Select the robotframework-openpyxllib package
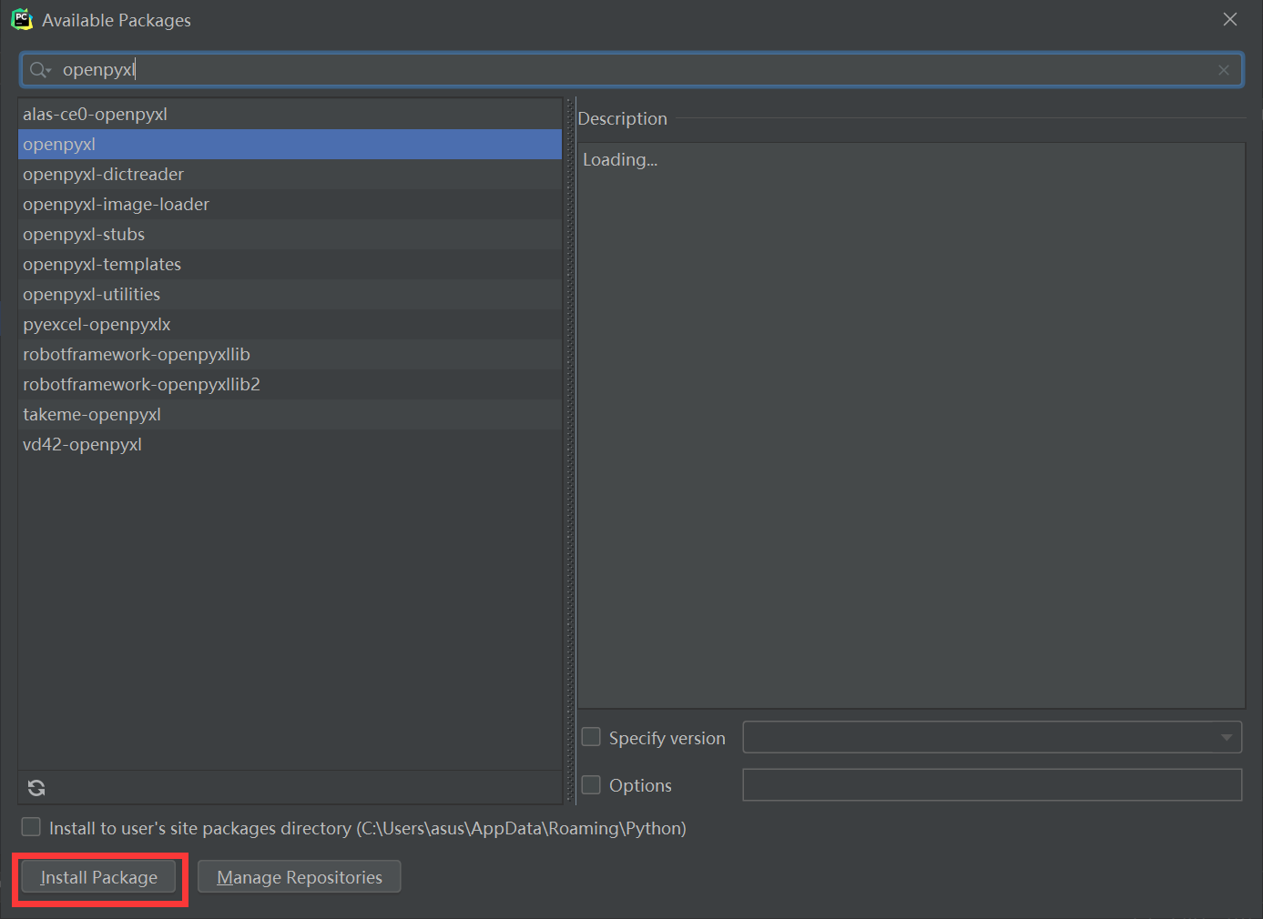 click(x=290, y=354)
